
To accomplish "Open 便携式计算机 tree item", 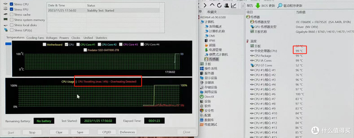I will (216, 54).
